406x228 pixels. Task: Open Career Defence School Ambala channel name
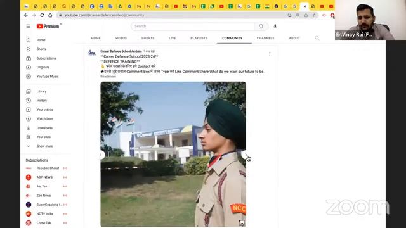click(x=121, y=51)
